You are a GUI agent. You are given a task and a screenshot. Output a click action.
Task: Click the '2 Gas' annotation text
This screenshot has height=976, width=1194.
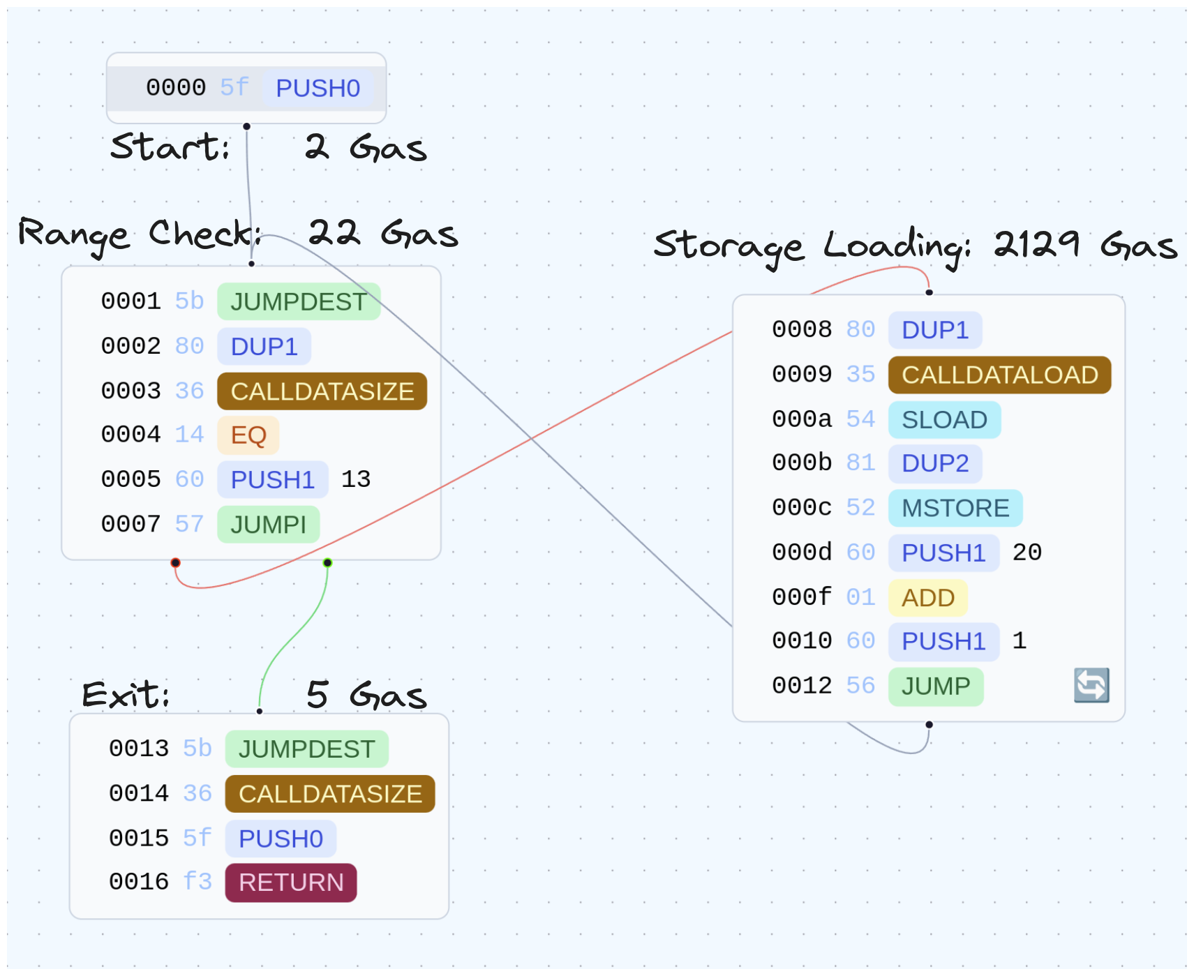(x=366, y=148)
